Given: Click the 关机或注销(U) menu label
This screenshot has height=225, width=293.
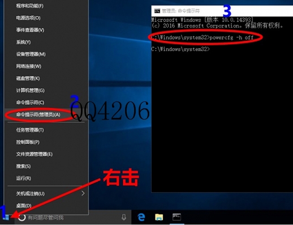Looking at the screenshot, I should pyautogui.click(x=31, y=194).
